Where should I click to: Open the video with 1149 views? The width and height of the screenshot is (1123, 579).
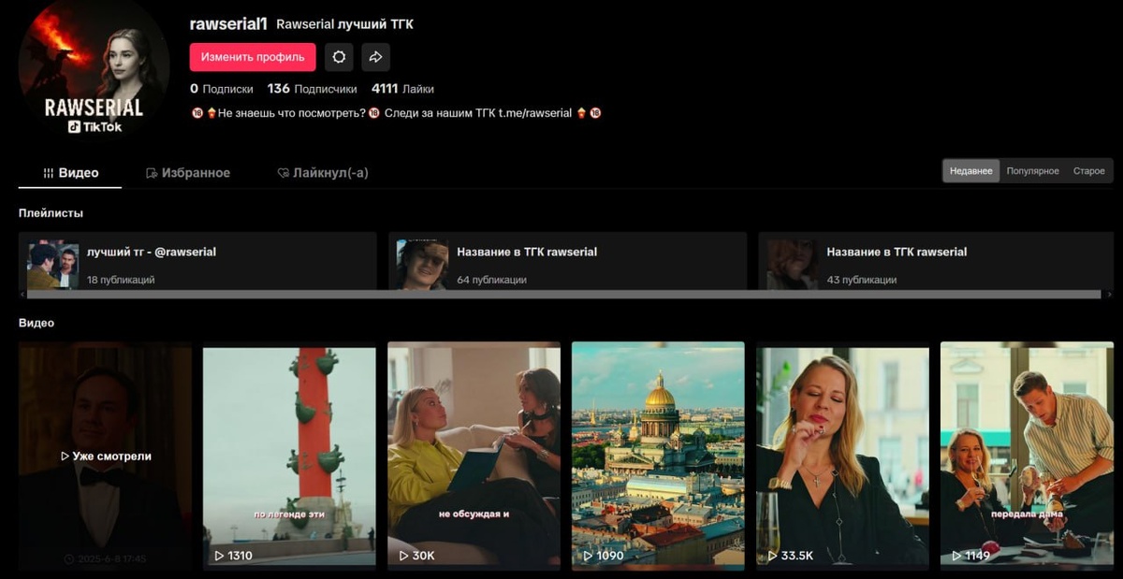pos(1027,456)
